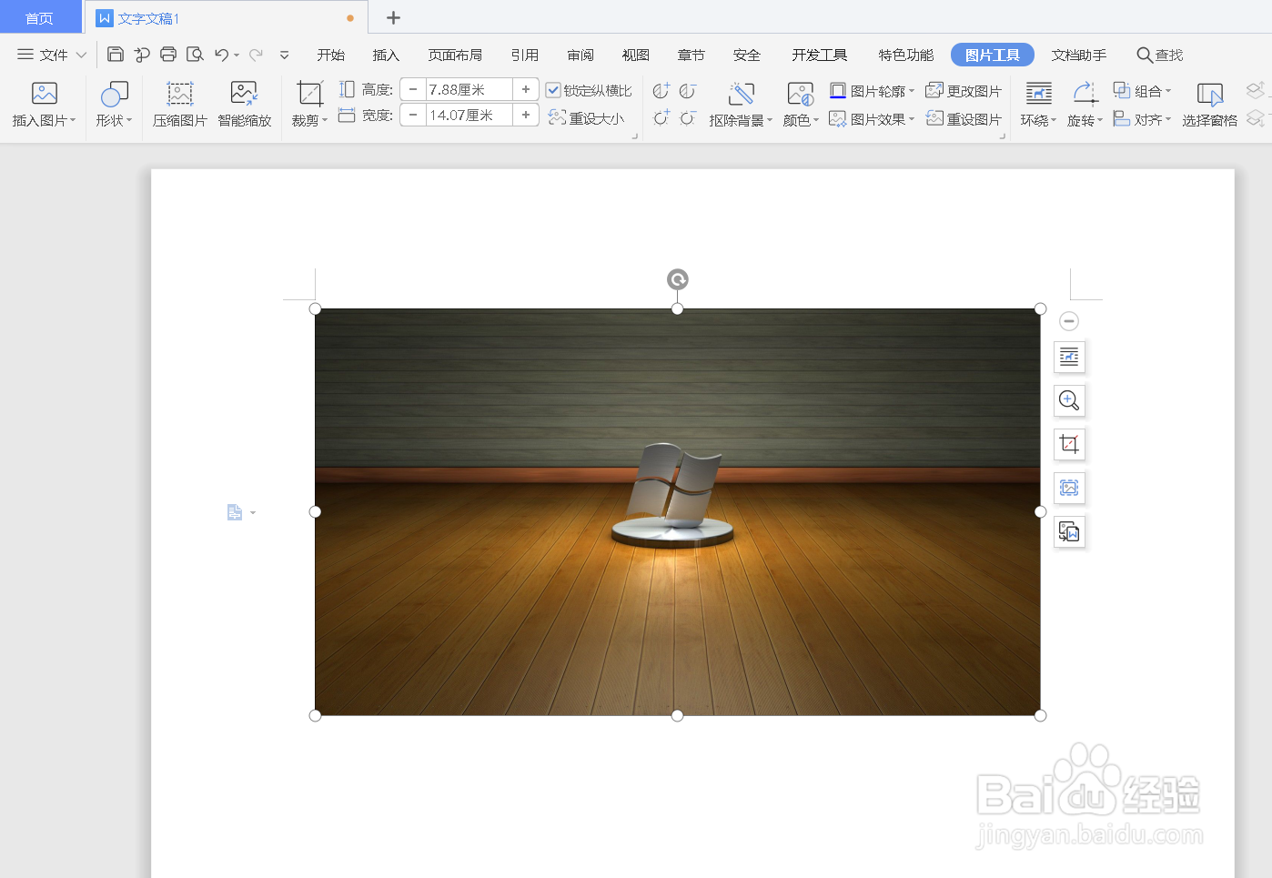Click the increase brightness icon

661,117
